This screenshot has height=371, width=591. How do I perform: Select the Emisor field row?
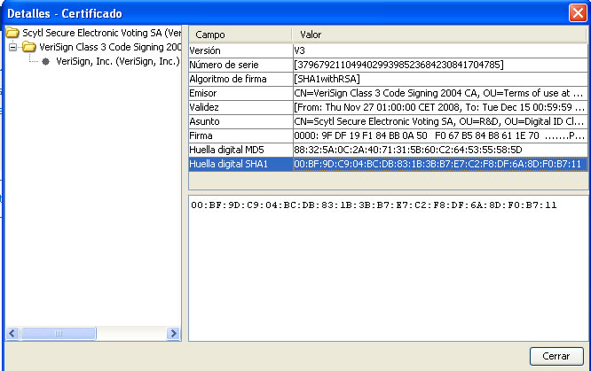pyautogui.click(x=388, y=93)
